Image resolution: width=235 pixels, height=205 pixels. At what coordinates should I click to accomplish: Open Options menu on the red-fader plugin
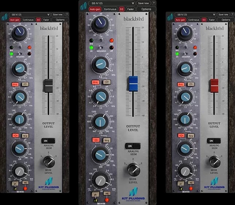(226, 20)
